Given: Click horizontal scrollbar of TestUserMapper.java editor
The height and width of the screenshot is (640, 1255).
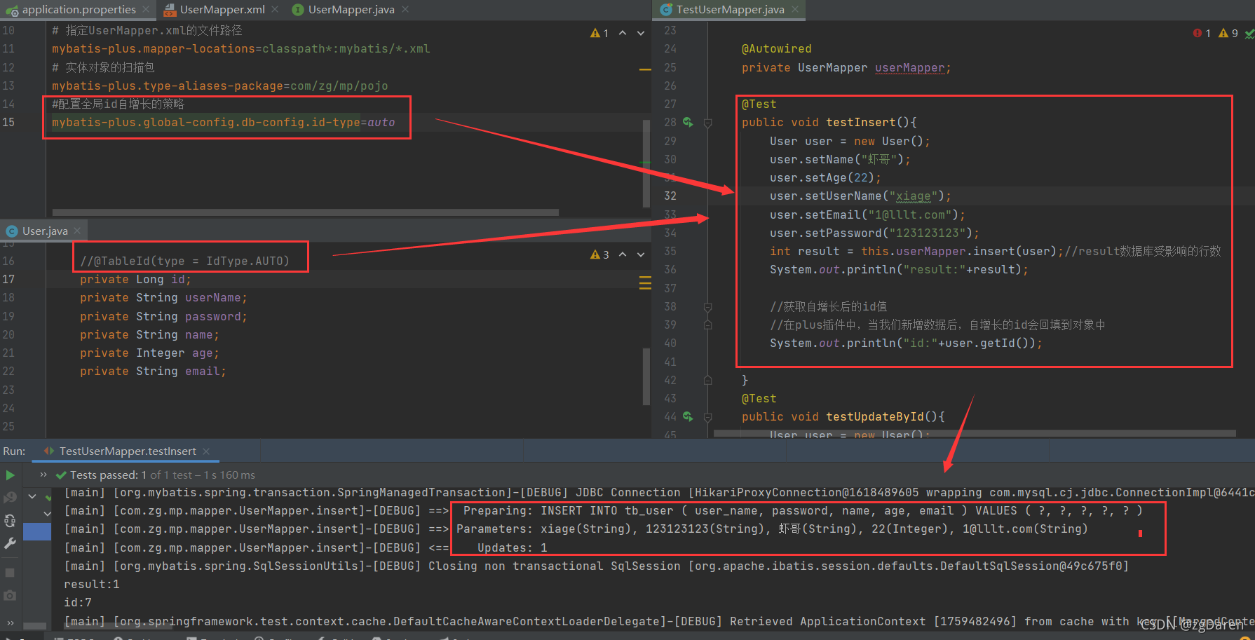Looking at the screenshot, I should click(975, 434).
